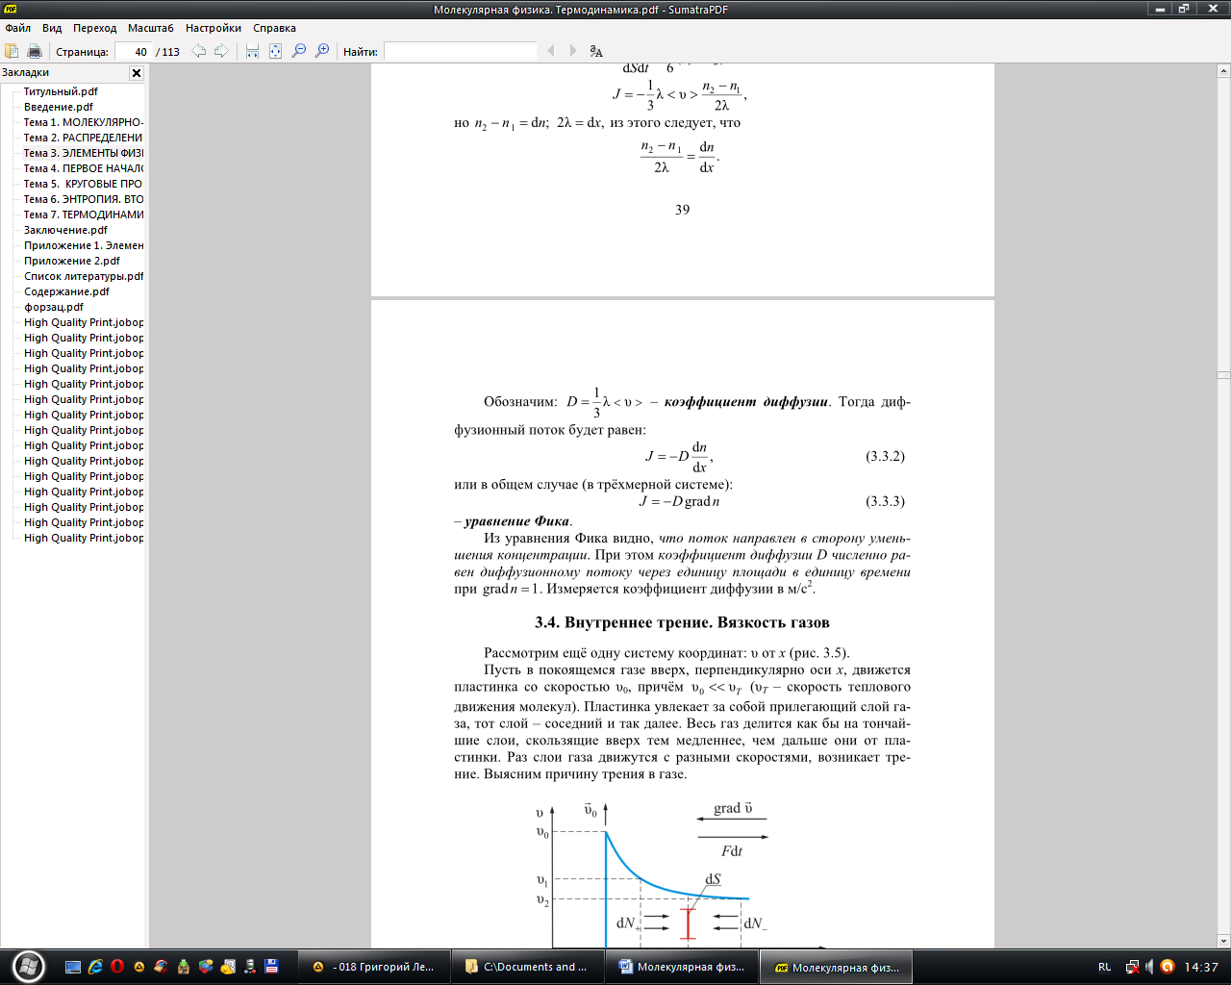Image resolution: width=1231 pixels, height=985 pixels.
Task: Click the Zoom Out magnifier icon
Action: pos(299,51)
